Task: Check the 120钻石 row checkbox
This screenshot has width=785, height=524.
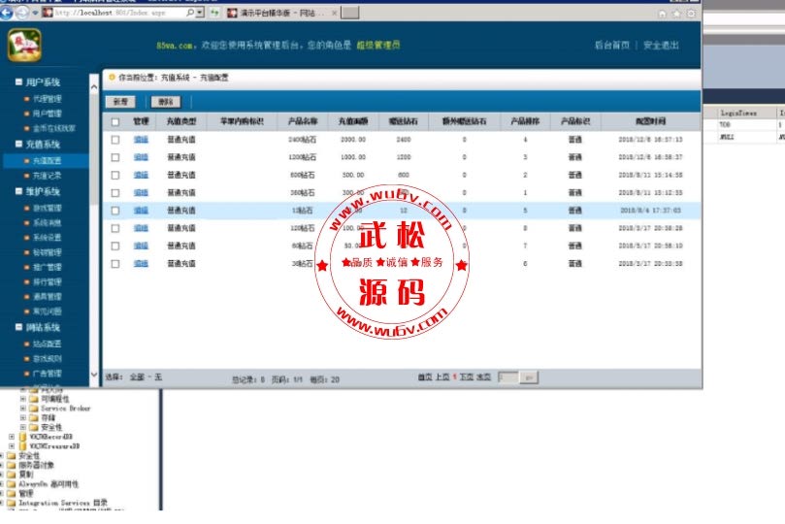Action: tap(115, 228)
